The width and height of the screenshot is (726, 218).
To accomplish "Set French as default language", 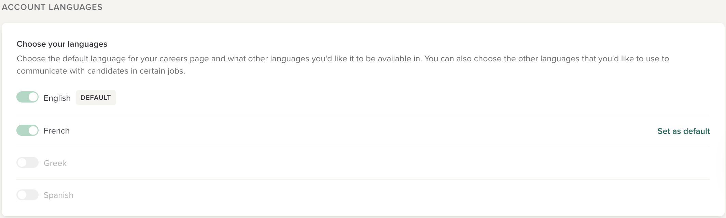I will (683, 131).
